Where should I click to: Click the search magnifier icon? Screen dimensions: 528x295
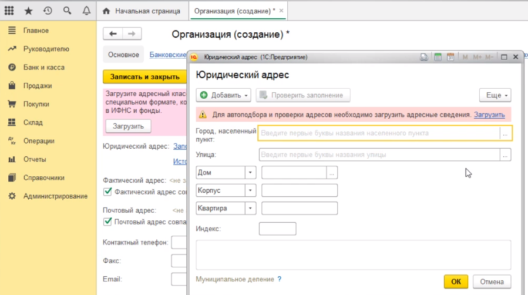coord(67,11)
